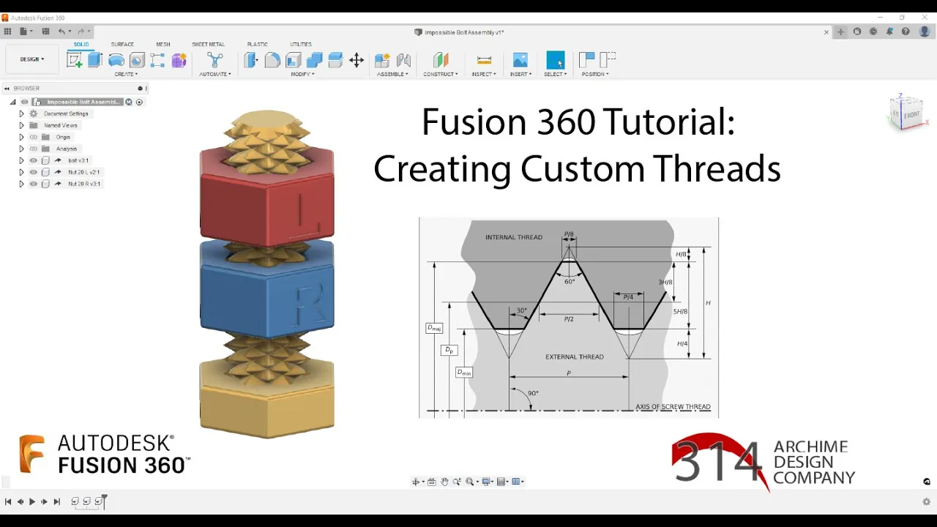Image resolution: width=937 pixels, height=527 pixels.
Task: Toggle visibility of Impossible Bolt Assembly root
Action: (24, 102)
